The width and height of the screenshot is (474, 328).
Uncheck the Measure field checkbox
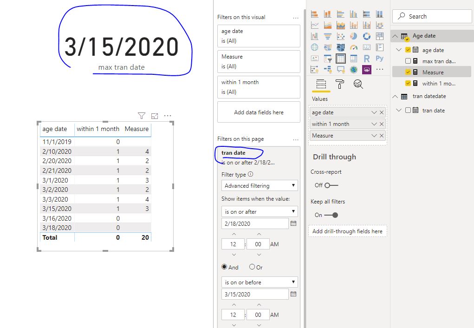(x=408, y=72)
